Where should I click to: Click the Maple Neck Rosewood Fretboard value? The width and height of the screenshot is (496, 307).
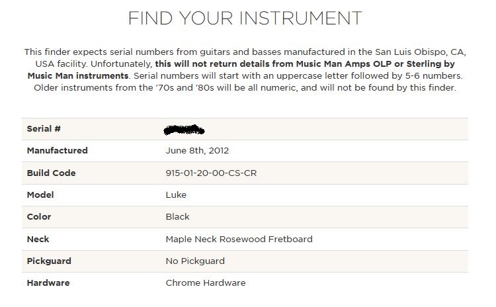[x=239, y=239]
